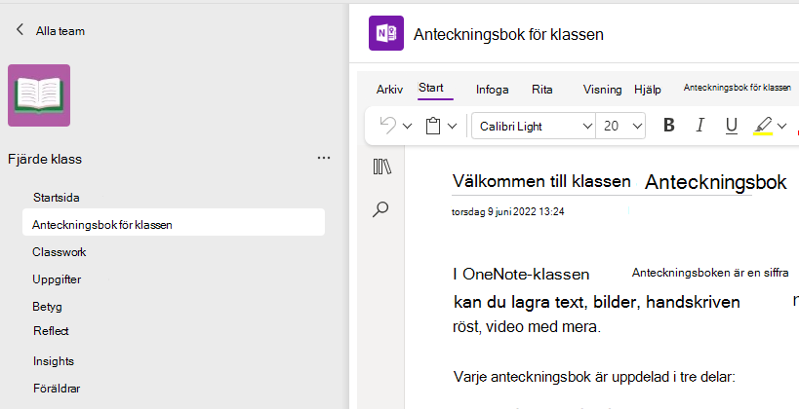Click the Fjärde klass team book avatar
This screenshot has height=409, width=799.
tap(39, 95)
